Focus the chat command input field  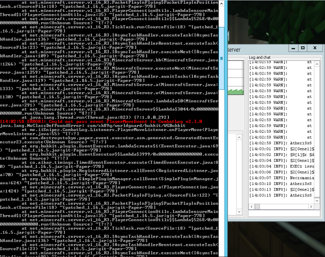(284, 213)
